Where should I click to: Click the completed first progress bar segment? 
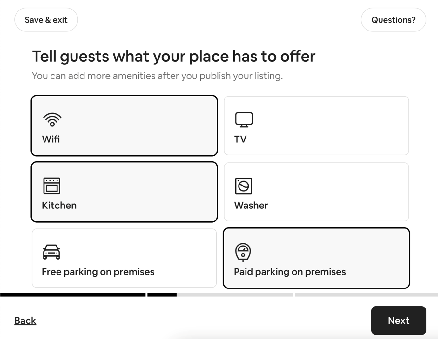pos(73,295)
